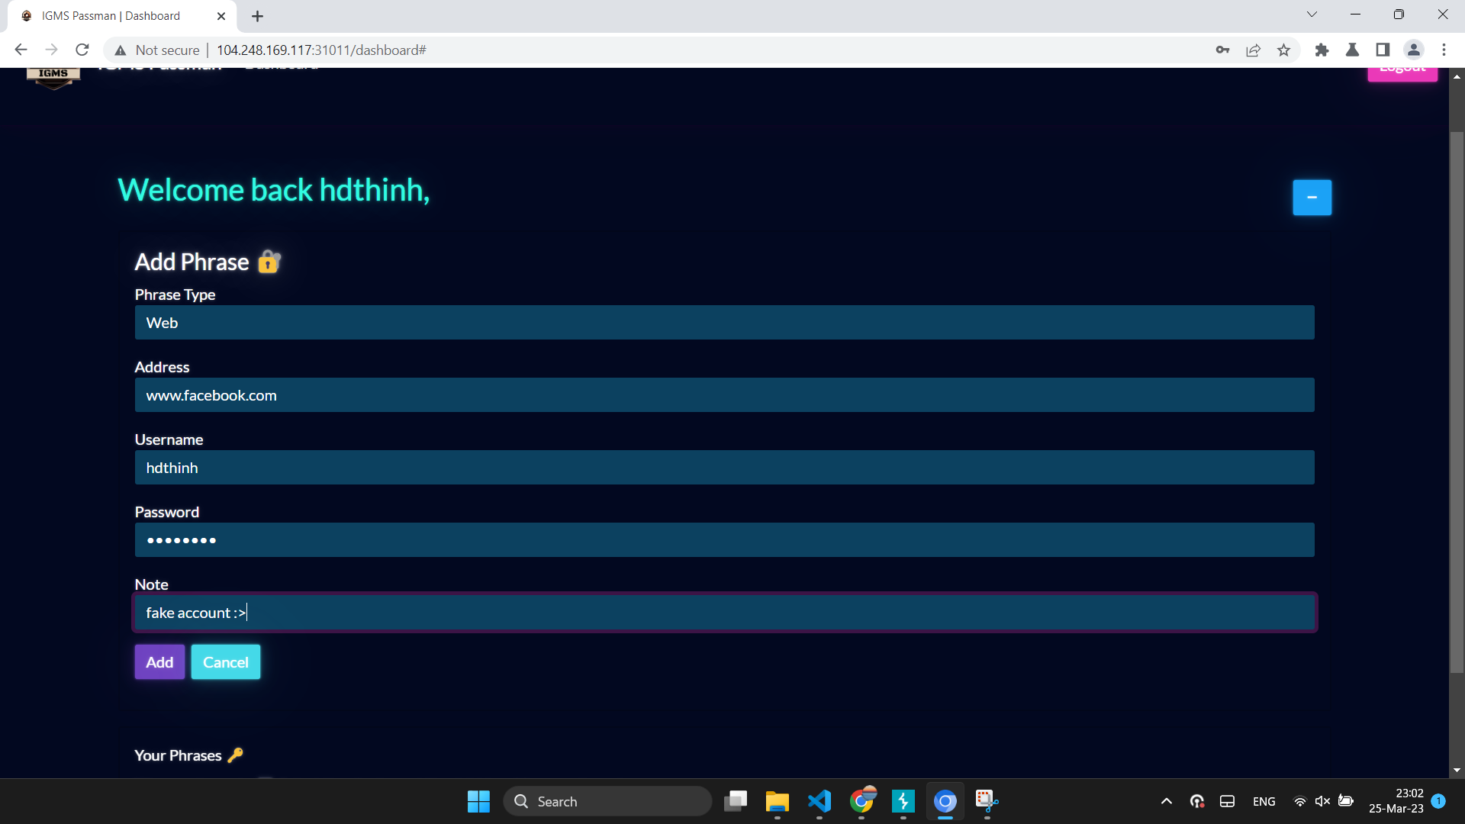
Task: Click the Address field with www.facebook.com
Action: click(724, 395)
